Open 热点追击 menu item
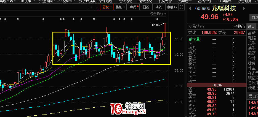This screenshot has width=258, height=117. click(185, 1)
